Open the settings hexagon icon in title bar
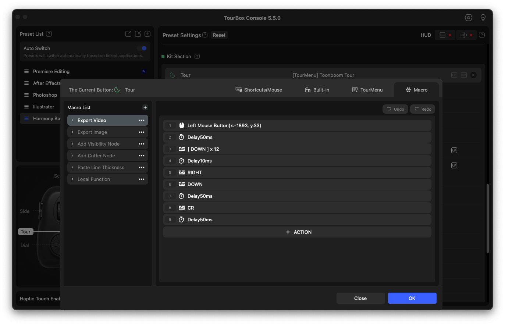The image size is (505, 325). tap(468, 18)
